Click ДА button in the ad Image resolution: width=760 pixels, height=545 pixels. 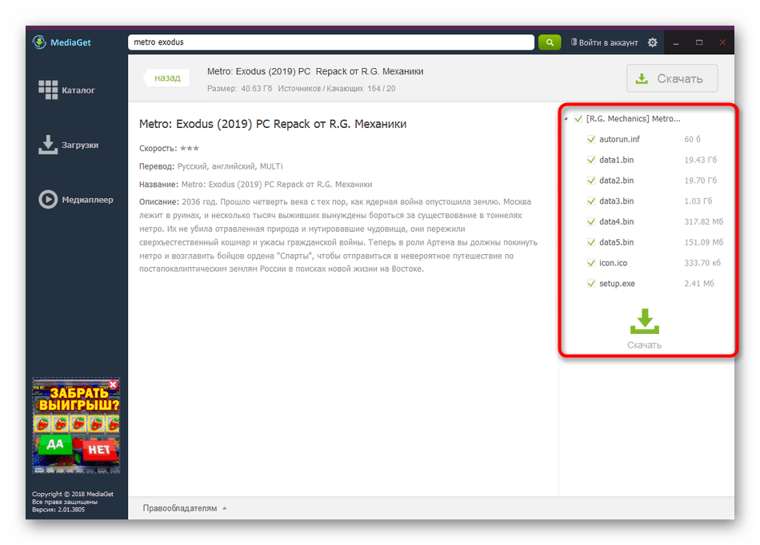click(54, 444)
